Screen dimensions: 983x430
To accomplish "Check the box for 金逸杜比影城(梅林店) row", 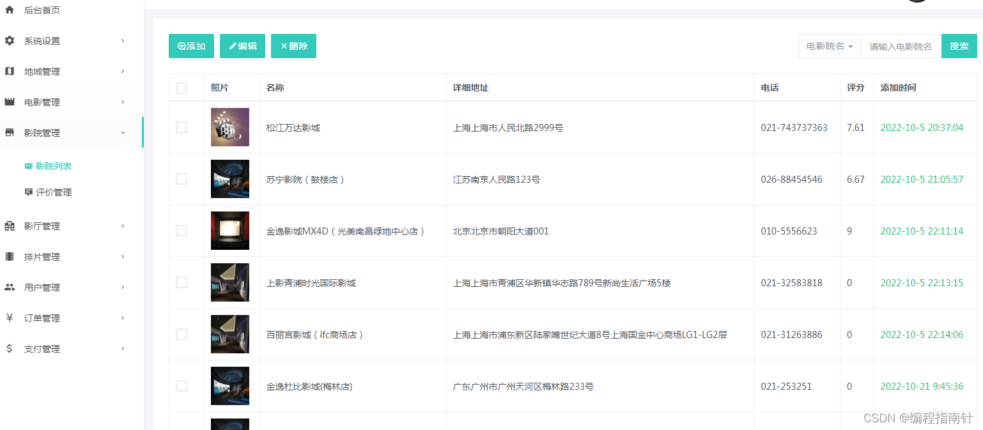I will [x=182, y=386].
